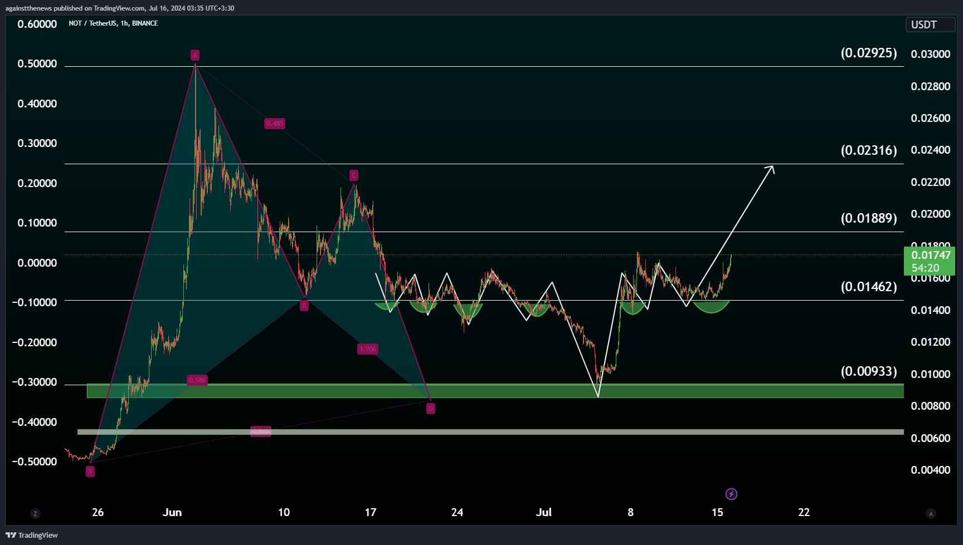The width and height of the screenshot is (963, 545).
Task: Click the 22 date label on time axis
Action: click(x=804, y=512)
